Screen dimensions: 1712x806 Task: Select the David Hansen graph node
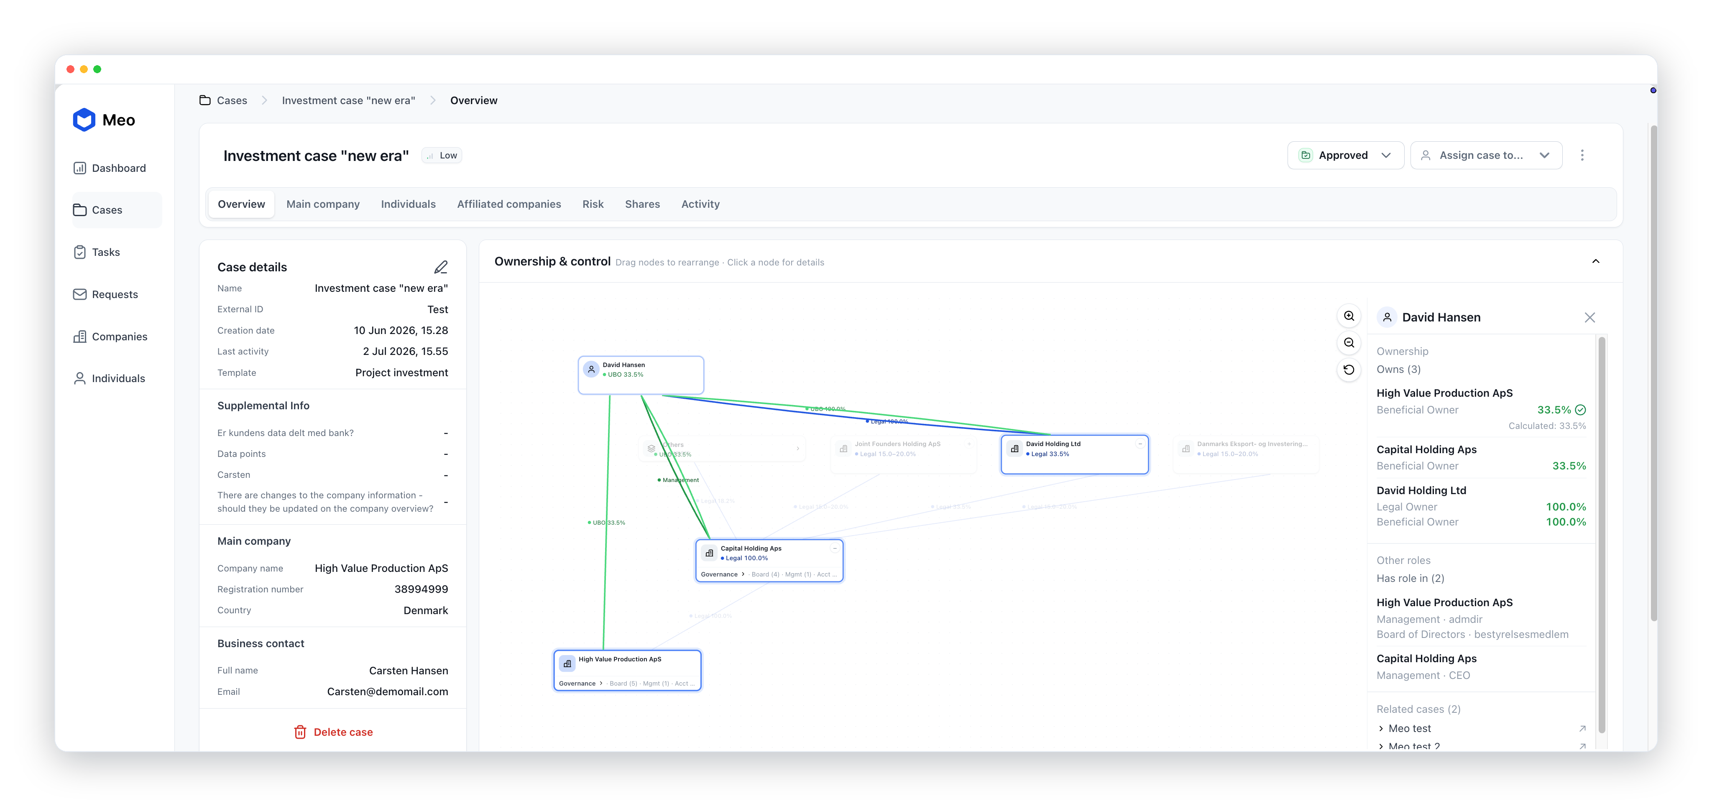[x=641, y=375]
